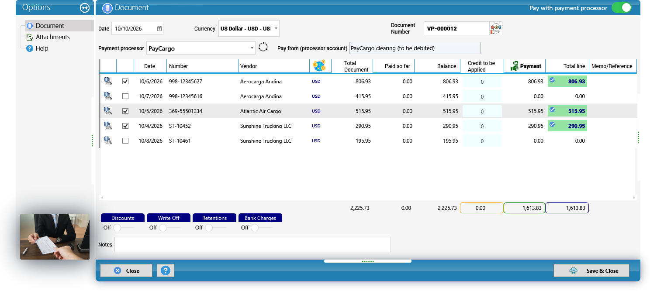Open Attachments in the Options panel
The height and width of the screenshot is (291, 650).
click(x=52, y=37)
